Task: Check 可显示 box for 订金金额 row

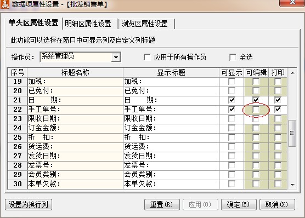Action: (231, 128)
